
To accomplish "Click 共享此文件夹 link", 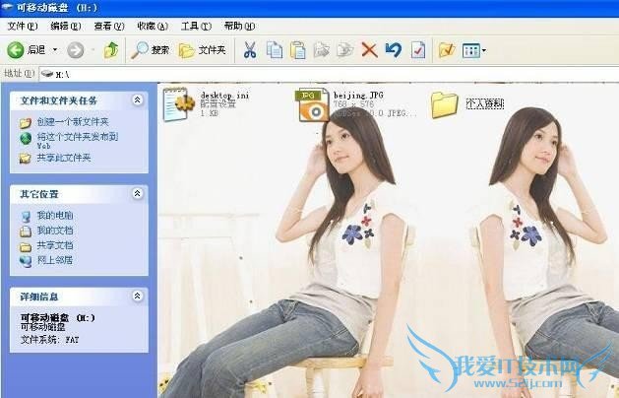I will (64, 158).
